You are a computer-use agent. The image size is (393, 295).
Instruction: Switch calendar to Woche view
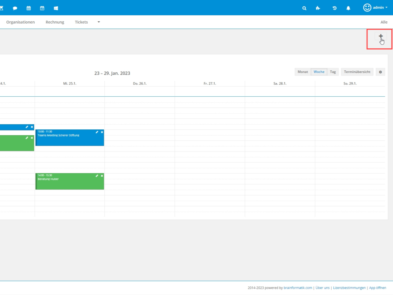[x=319, y=72]
